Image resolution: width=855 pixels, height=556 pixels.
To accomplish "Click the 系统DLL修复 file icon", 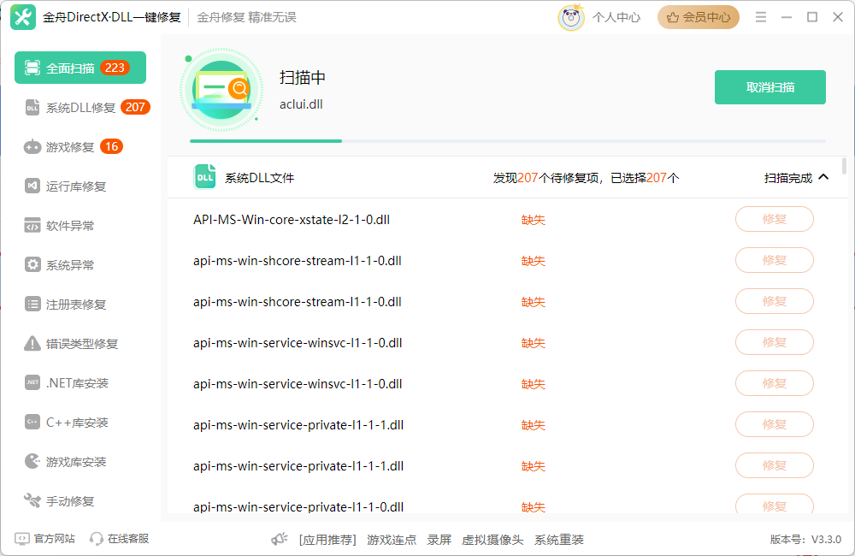I will (32, 108).
